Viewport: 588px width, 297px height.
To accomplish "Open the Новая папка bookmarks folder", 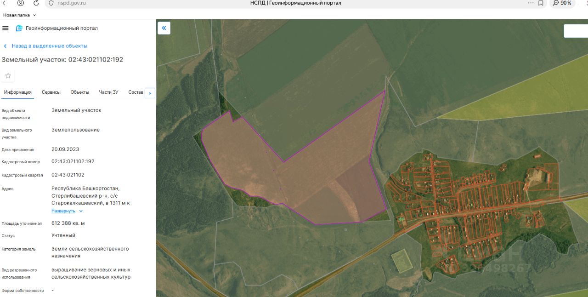I will click(x=19, y=15).
